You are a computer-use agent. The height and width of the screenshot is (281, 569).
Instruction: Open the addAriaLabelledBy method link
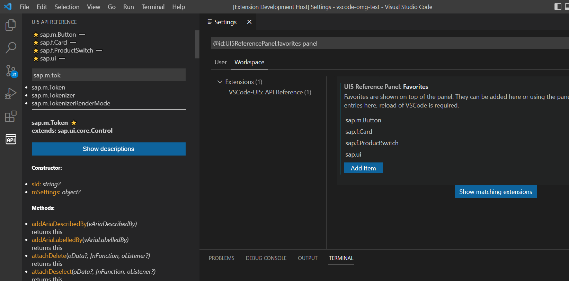57,240
